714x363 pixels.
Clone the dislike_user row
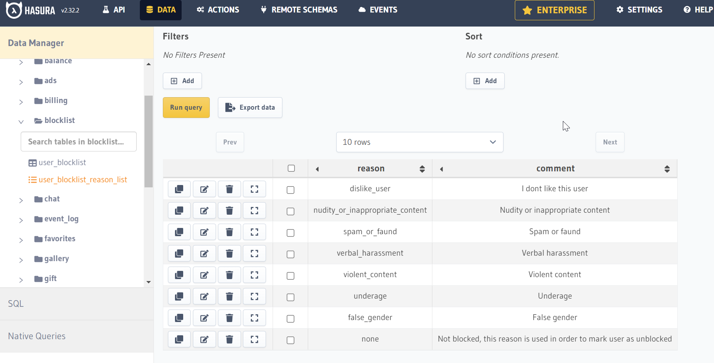point(179,189)
